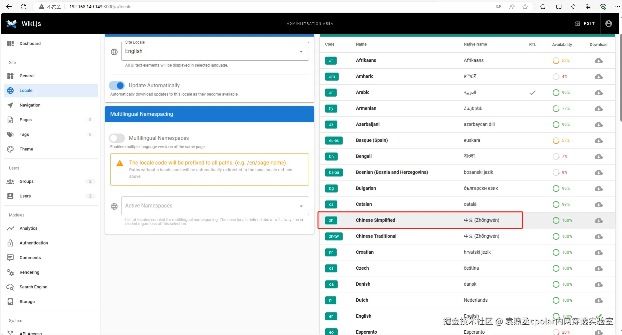
Task: Exit the administration area
Action: tap(585, 24)
